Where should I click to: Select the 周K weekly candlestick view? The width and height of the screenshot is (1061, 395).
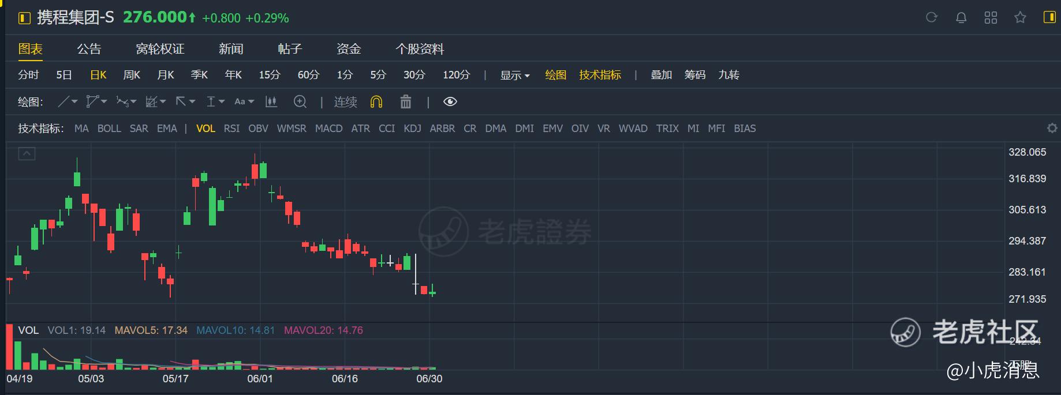pos(132,75)
